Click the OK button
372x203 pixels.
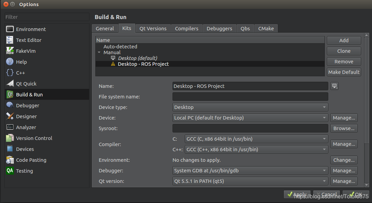356,194
